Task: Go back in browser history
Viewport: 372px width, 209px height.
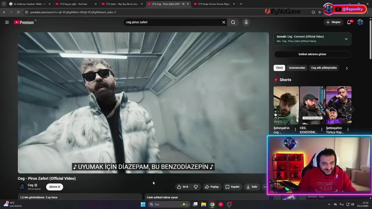Action: (4, 12)
